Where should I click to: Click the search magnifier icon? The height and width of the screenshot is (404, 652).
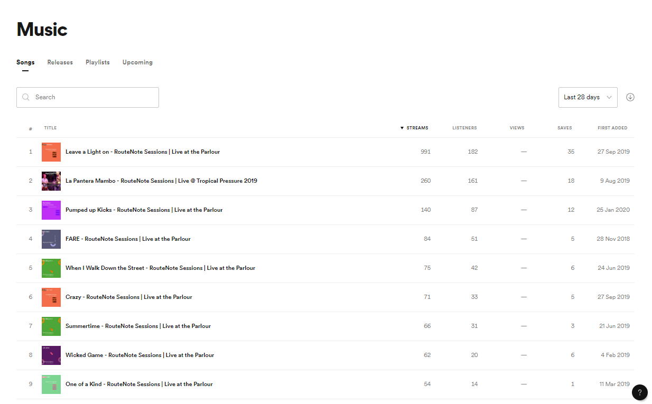25,97
